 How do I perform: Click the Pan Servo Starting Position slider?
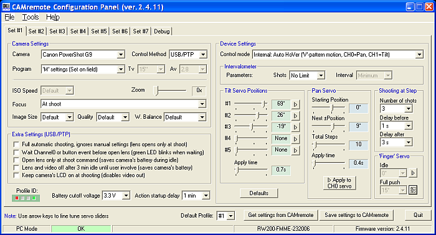(328, 108)
